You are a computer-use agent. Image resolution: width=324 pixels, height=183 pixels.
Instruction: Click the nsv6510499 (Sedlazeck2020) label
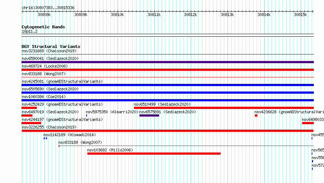(x=162, y=104)
